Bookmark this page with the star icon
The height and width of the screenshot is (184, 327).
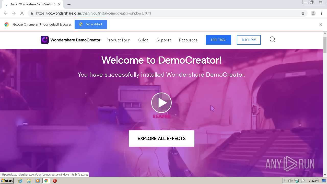click(x=303, y=13)
